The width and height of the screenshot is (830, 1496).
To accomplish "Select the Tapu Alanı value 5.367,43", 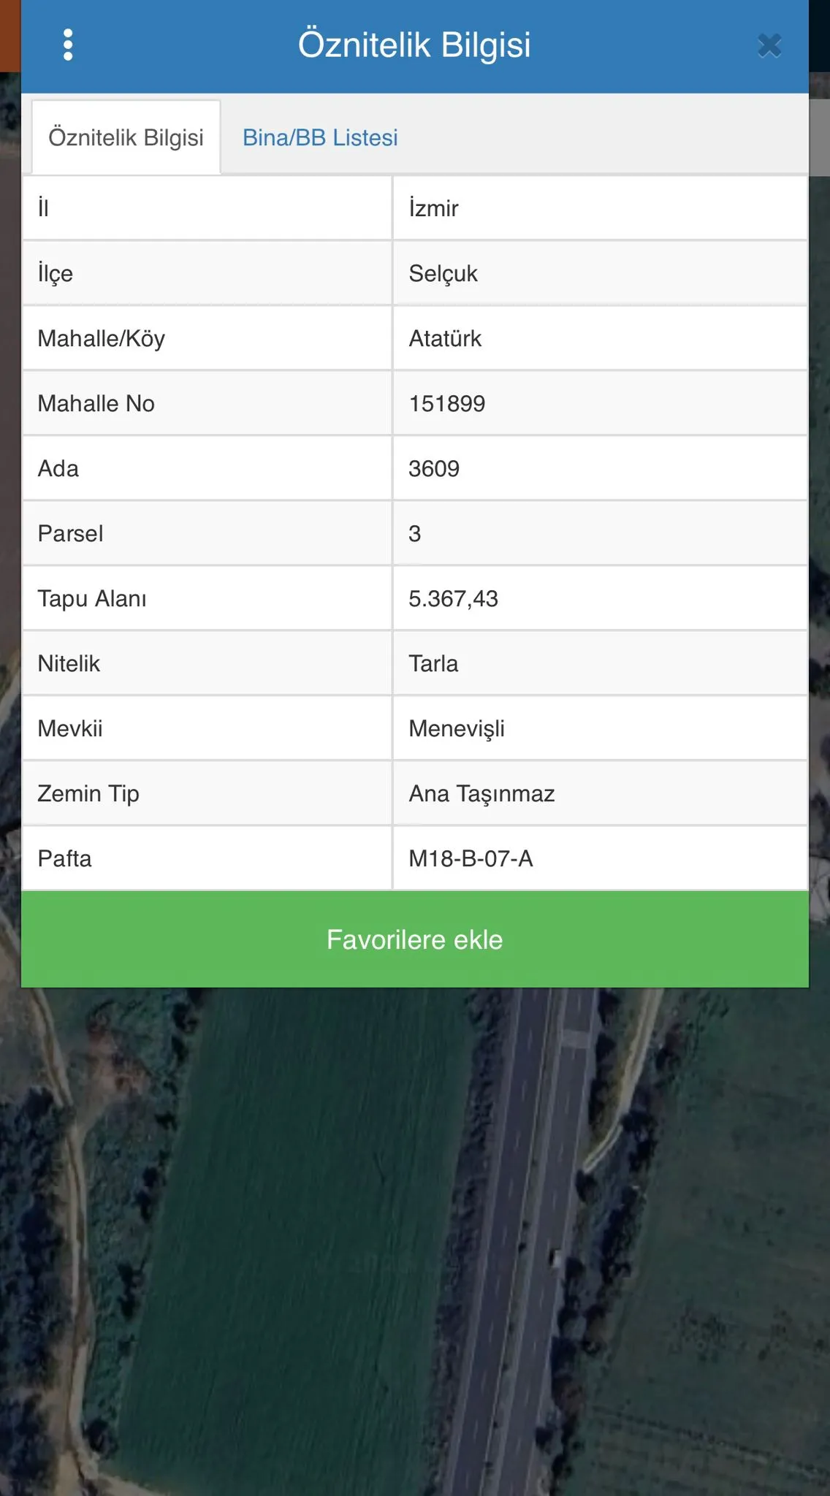I will pyautogui.click(x=453, y=598).
